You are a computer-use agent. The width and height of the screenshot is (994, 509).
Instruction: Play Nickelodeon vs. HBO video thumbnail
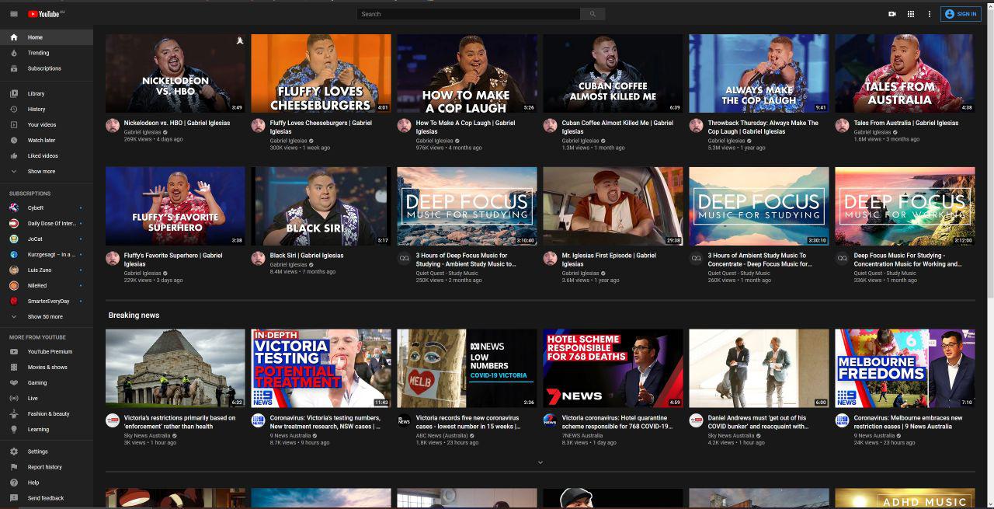[175, 73]
